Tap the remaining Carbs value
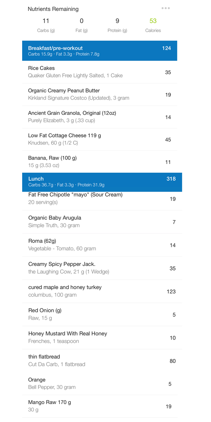Image resolution: width=211 pixels, height=422 pixels. pos(46,21)
